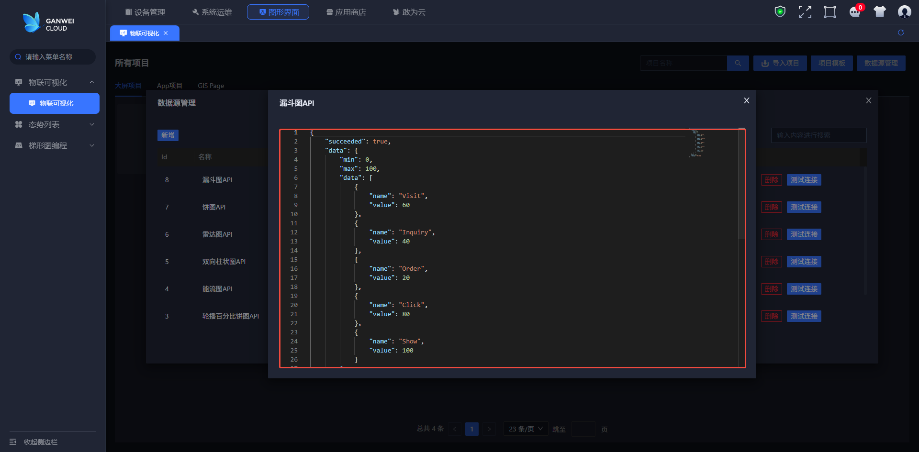Switch to the 应用商店 top menu
The height and width of the screenshot is (452, 919).
(346, 12)
